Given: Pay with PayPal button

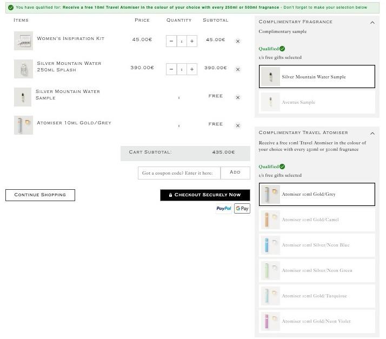Looking at the screenshot, I should 224,209.
